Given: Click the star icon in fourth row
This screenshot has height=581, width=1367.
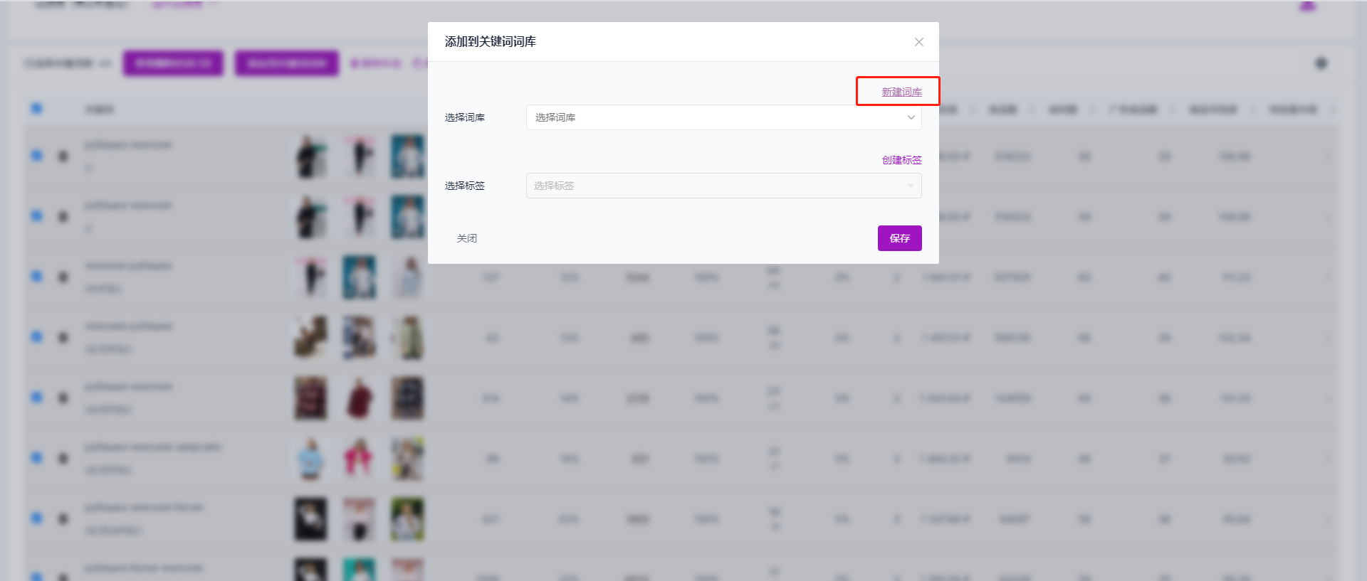Looking at the screenshot, I should coord(63,337).
